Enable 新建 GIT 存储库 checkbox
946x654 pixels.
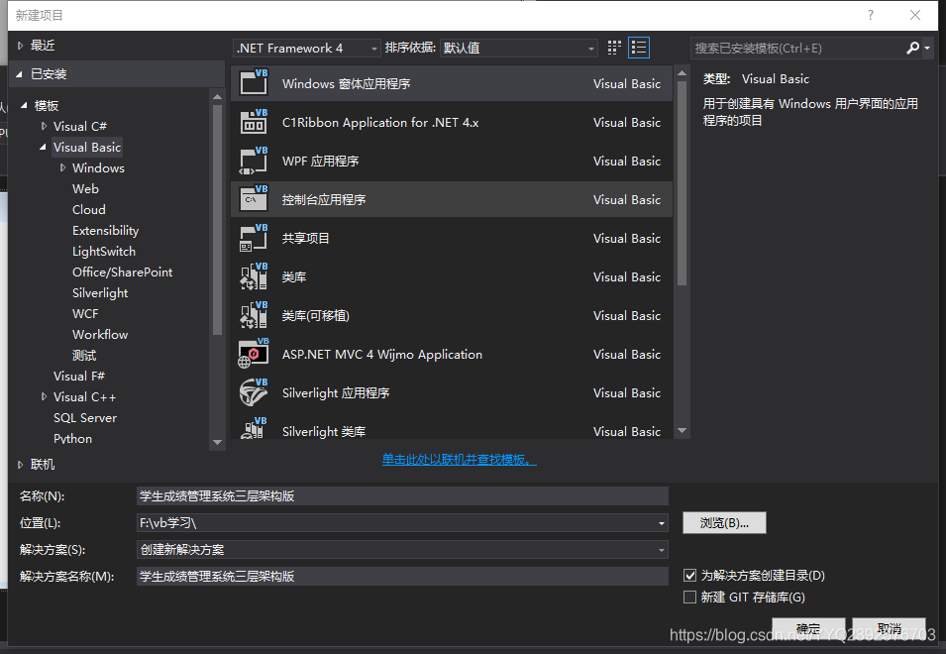[689, 597]
